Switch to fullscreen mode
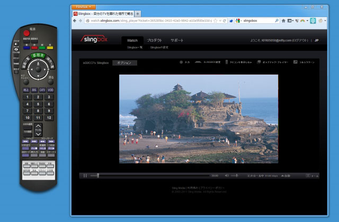Image resolution: width=339 pixels, height=222 pixels. 304,62
